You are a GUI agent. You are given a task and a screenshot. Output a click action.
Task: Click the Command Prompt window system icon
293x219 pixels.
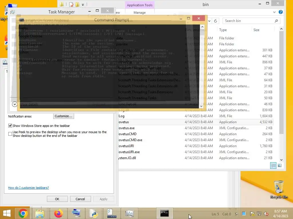coord(22,20)
